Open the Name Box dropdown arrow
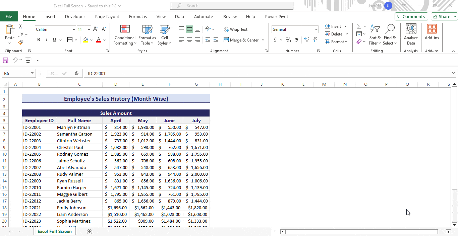458x236 pixels. (x=33, y=73)
